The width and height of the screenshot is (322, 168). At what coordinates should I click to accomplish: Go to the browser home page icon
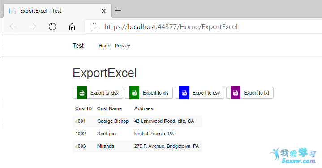72,27
